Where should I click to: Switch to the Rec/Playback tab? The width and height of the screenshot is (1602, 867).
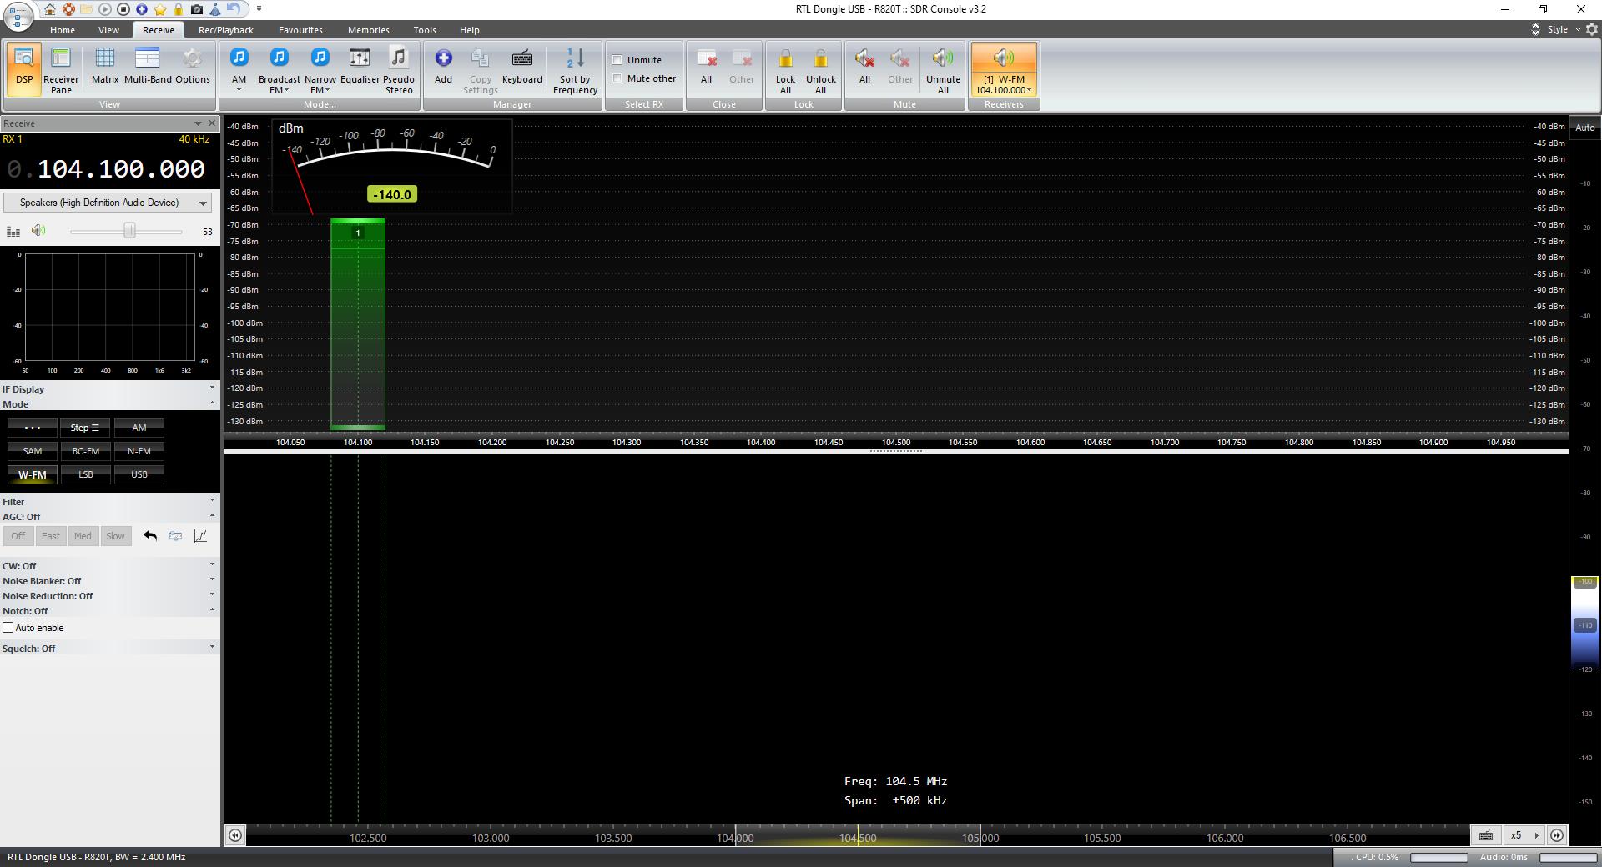click(x=224, y=29)
